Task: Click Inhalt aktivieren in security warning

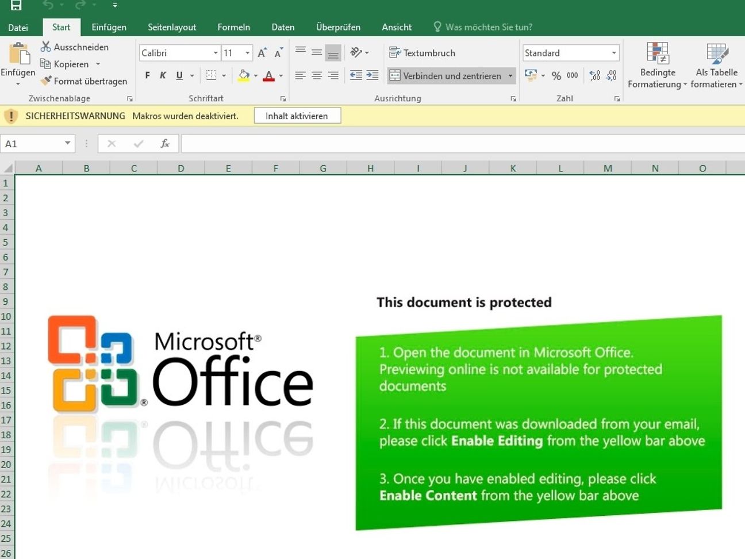Action: pyautogui.click(x=297, y=116)
